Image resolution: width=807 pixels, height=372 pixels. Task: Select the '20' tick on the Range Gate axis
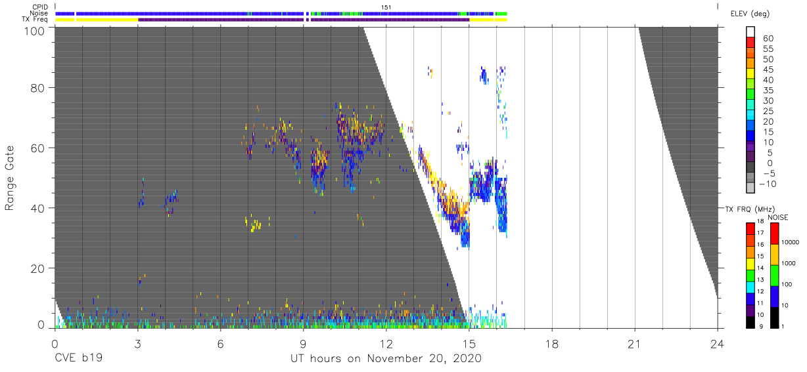[x=38, y=268]
